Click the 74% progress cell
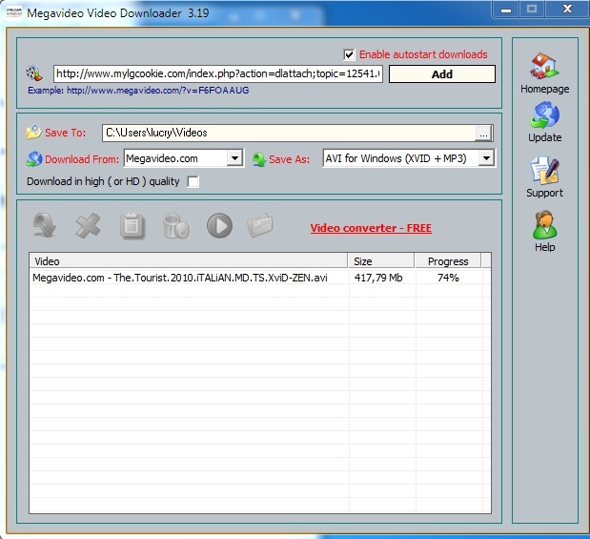Screen dimensions: 590x539 (x=448, y=278)
